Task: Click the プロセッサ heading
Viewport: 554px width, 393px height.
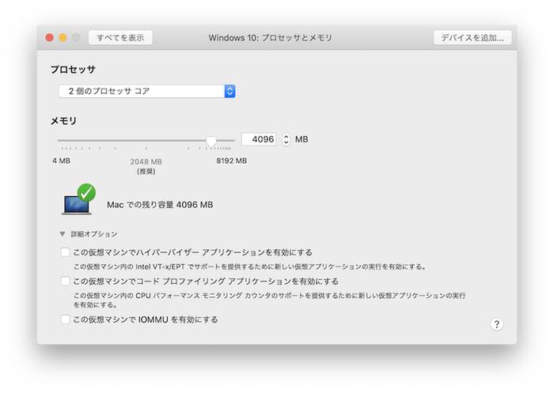Action: [x=73, y=70]
